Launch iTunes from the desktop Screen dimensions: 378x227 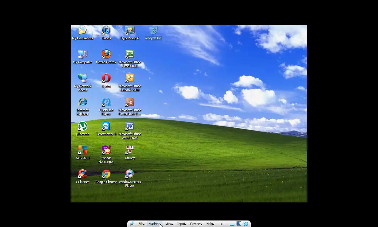click(106, 33)
